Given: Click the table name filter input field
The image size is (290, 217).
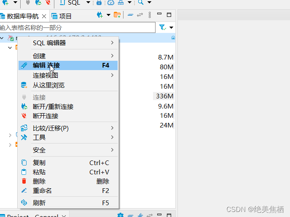Looking at the screenshot, I should 77,27.
